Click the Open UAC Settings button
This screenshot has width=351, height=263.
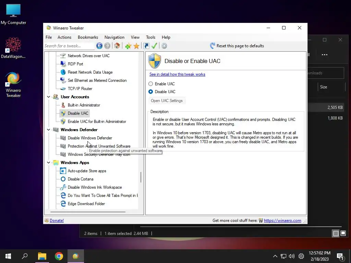pyautogui.click(x=167, y=101)
